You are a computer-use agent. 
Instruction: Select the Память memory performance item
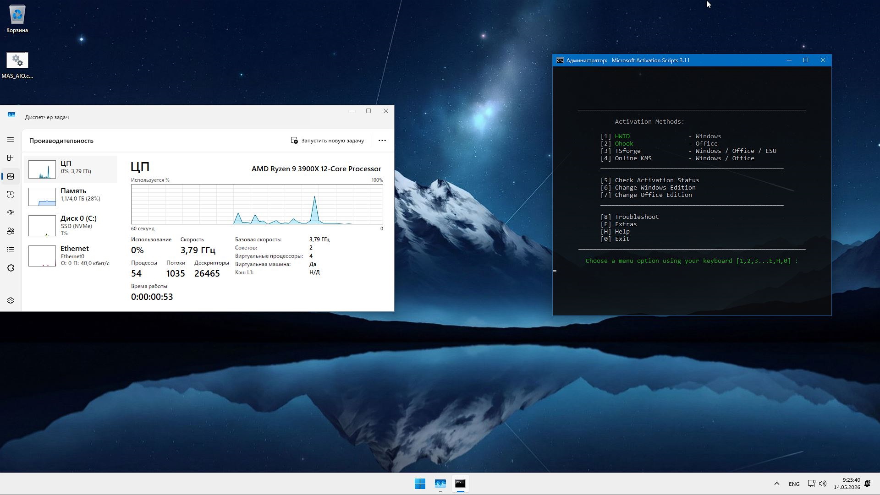point(71,196)
